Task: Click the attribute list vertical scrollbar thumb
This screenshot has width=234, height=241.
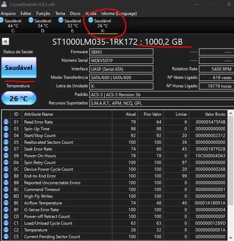Action: tap(230, 161)
